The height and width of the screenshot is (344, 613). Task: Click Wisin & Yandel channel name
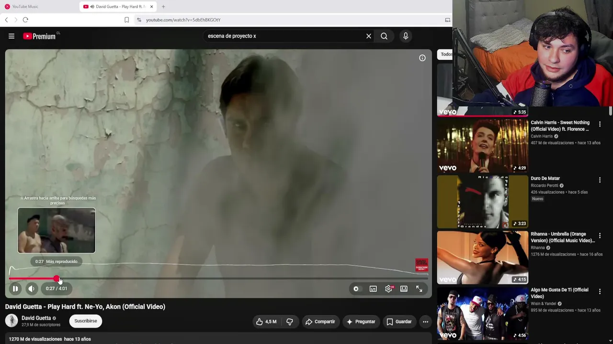pos(544,303)
